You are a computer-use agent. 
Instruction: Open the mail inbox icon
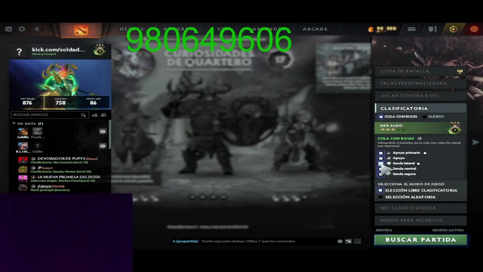tap(412, 29)
